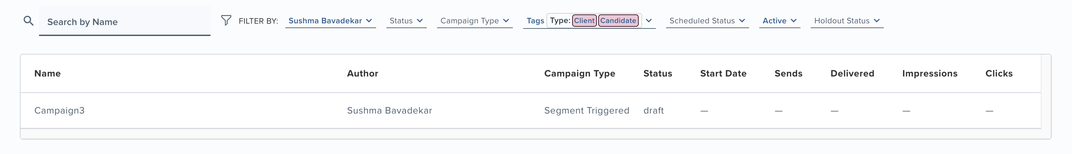Click the Start Date column header
Image resolution: width=1072 pixels, height=154 pixels.
pos(723,74)
